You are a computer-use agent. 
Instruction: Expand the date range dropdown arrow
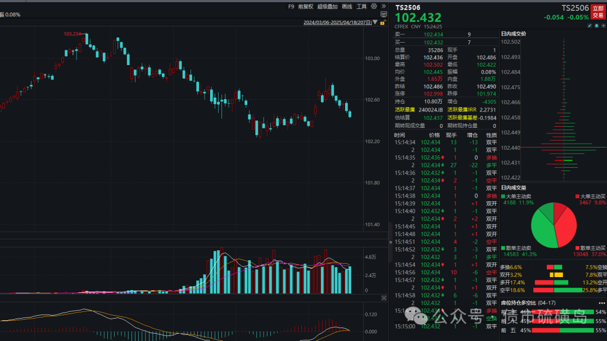375,23
